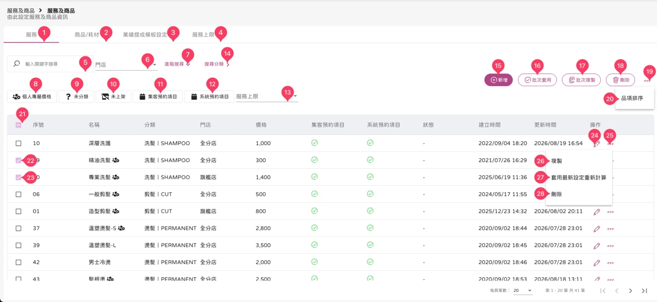
Task: Open the more options dots for 溫塑燙髮-S row
Action: coord(610,229)
